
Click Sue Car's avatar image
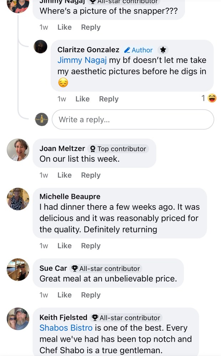pyautogui.click(x=18, y=270)
